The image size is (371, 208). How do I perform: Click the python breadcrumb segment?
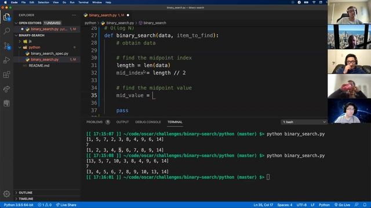90,23
